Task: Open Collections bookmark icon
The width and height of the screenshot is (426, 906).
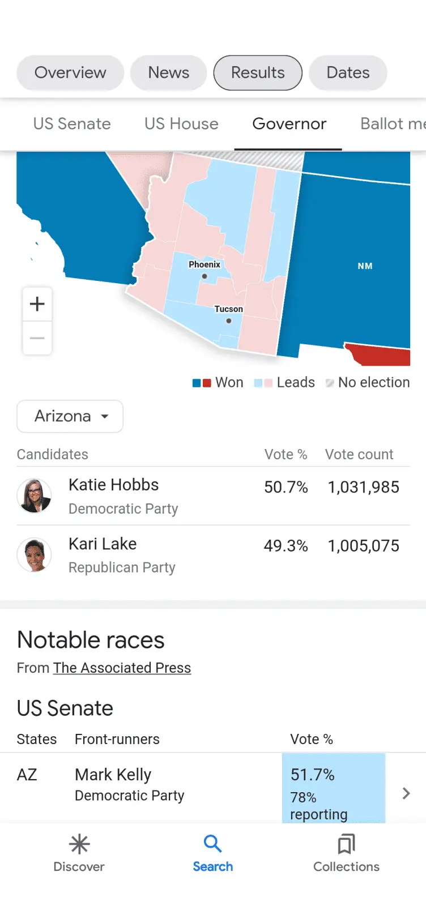Action: pyautogui.click(x=346, y=844)
